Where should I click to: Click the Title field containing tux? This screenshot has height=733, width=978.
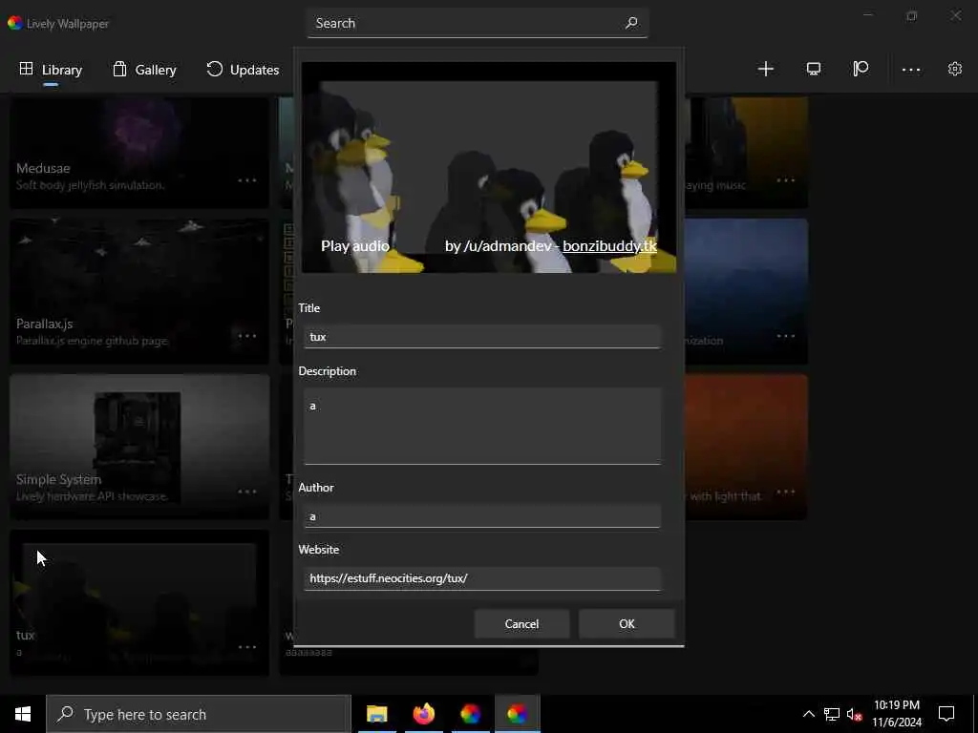pos(481,337)
